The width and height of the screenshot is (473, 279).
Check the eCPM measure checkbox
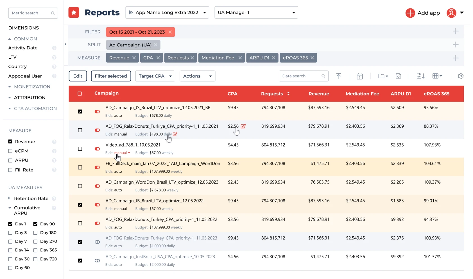pyautogui.click(x=10, y=151)
